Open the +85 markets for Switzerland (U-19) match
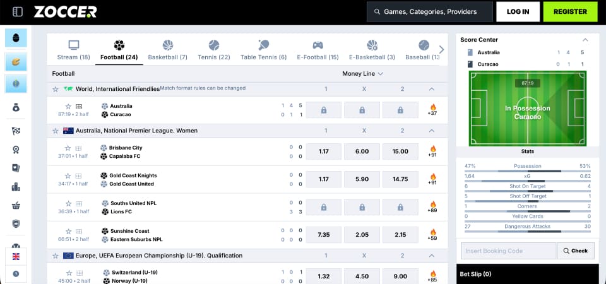This screenshot has height=284, width=606. (432, 276)
